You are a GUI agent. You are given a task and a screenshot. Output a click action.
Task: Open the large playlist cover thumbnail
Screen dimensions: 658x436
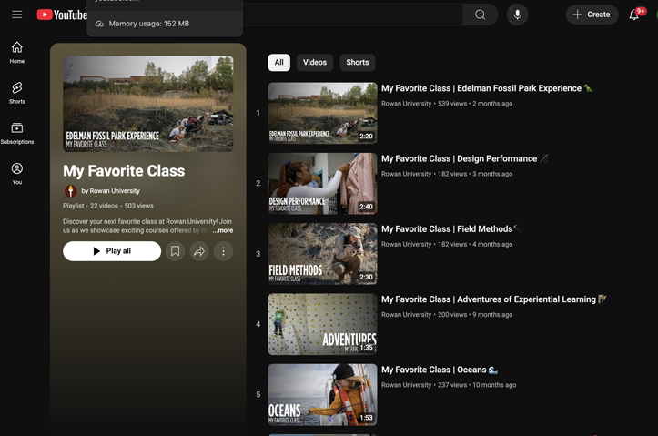(x=148, y=104)
